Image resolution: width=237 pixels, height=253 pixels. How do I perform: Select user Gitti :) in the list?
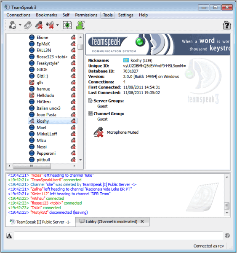point(42,76)
